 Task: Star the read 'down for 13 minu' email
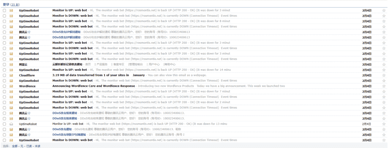[384, 124]
